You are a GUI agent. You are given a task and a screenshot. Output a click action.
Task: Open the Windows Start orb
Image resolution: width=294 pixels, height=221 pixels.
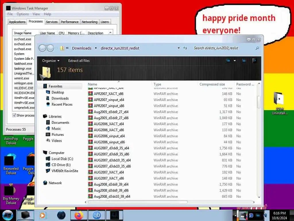coord(7,215)
